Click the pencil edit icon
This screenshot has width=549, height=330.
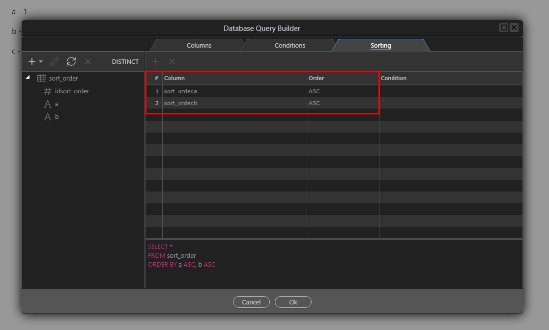[55, 61]
